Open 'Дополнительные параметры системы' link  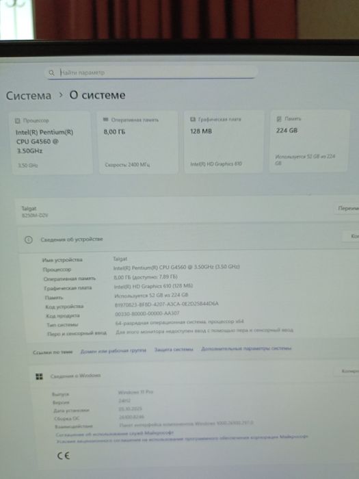coord(246,348)
